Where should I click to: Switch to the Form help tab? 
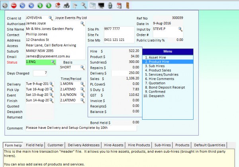(13, 145)
